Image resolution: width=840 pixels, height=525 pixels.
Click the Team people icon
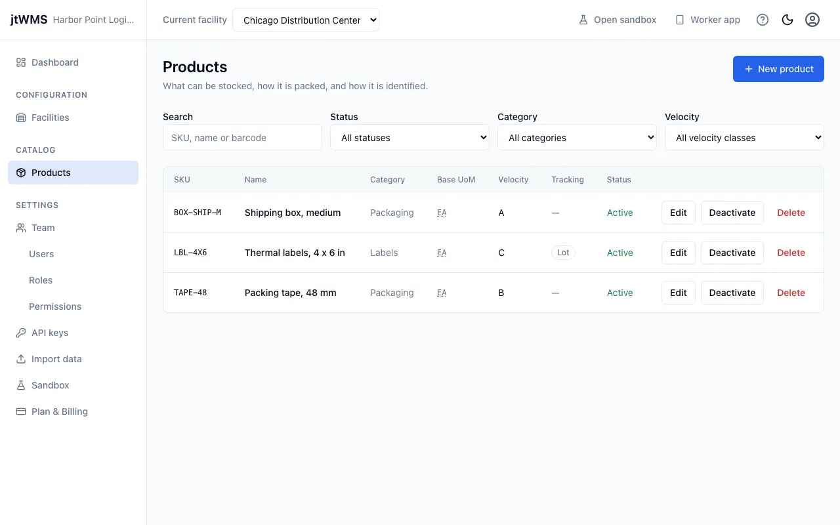[21, 228]
